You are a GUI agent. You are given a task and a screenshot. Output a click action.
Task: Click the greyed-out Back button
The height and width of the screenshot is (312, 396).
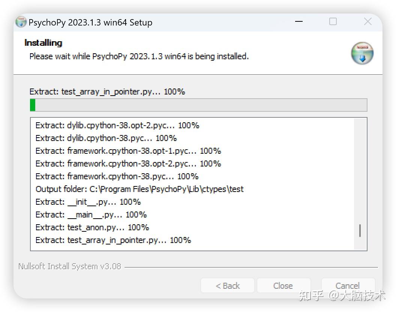[x=227, y=286]
